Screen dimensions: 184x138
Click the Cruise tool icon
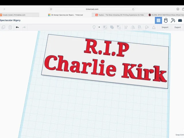(140, 27)
